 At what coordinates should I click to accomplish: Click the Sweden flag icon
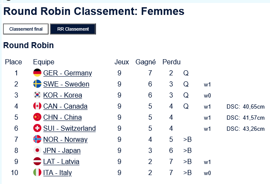pyautogui.click(x=37, y=84)
